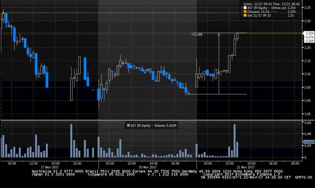
Task: Click the tallest volume bar on 21 Nov
Action: click(x=234, y=141)
